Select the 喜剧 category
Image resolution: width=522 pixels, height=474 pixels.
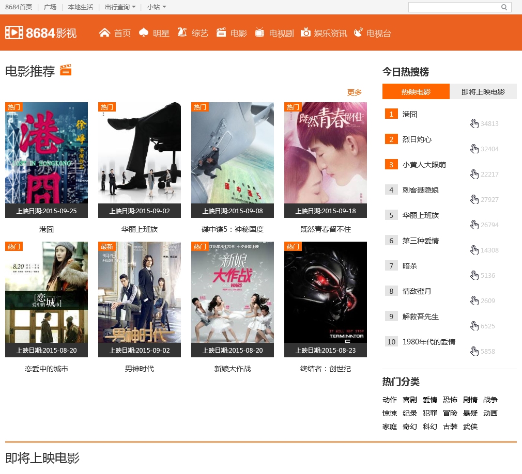[x=409, y=400]
